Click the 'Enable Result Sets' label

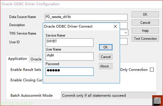[x=26, y=69]
